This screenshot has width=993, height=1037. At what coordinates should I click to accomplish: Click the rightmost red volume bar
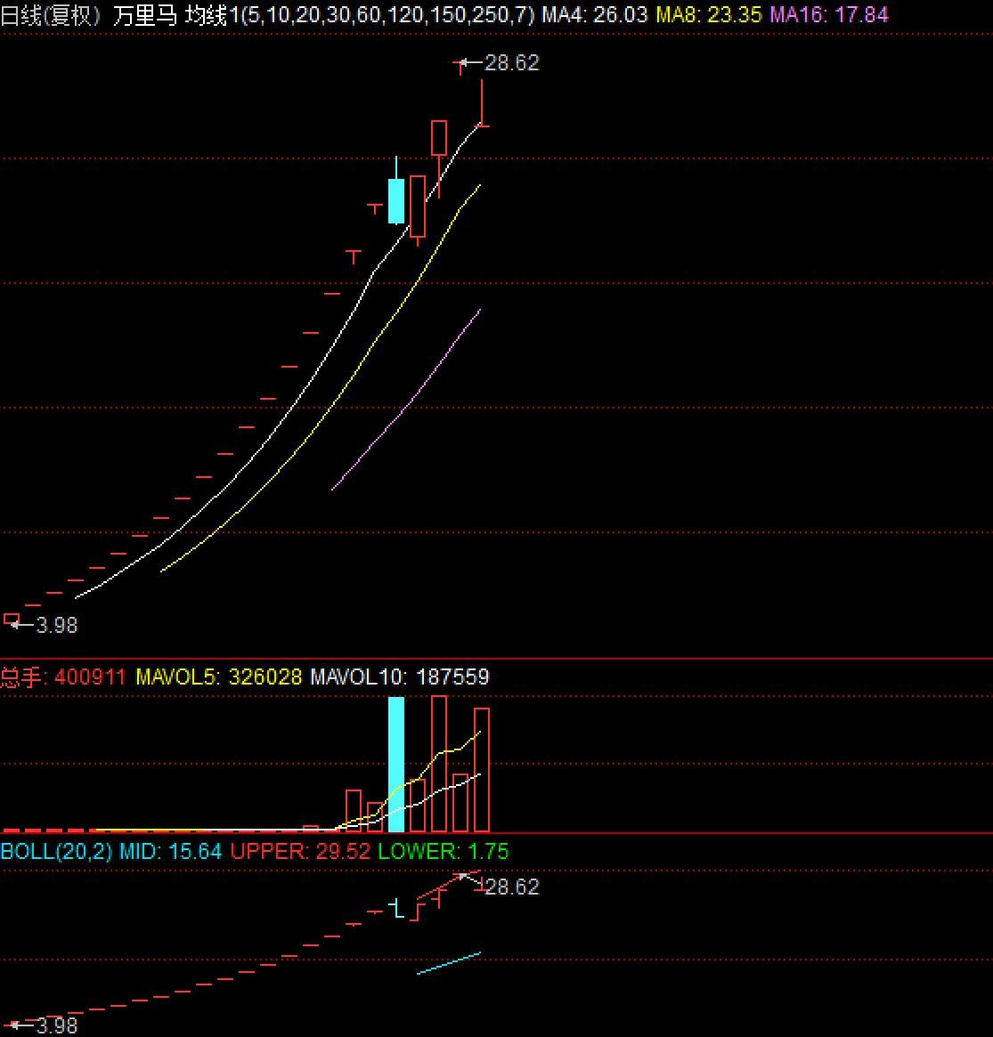pos(482,770)
